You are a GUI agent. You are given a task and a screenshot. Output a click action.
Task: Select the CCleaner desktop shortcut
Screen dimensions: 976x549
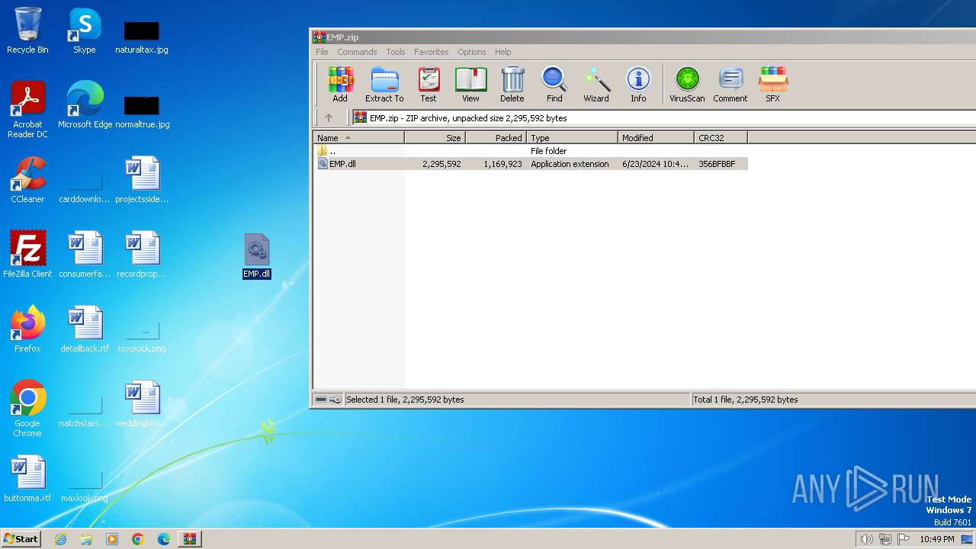(27, 180)
